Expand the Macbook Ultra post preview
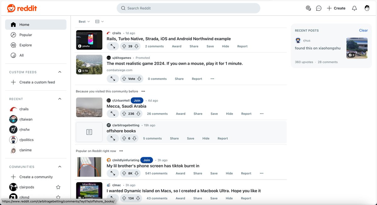The width and height of the screenshot is (377, 205). [113, 198]
